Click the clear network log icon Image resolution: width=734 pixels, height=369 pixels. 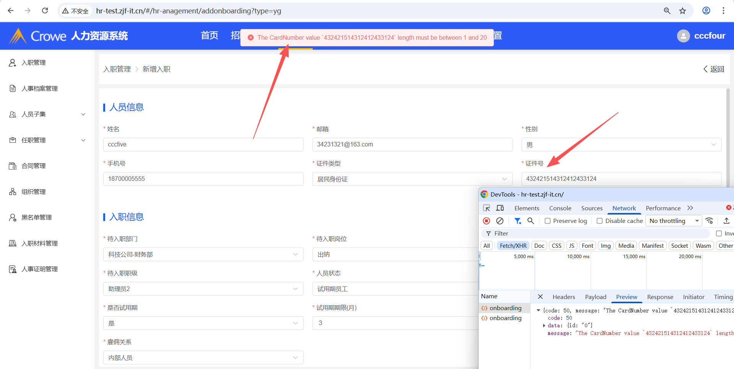click(500, 221)
